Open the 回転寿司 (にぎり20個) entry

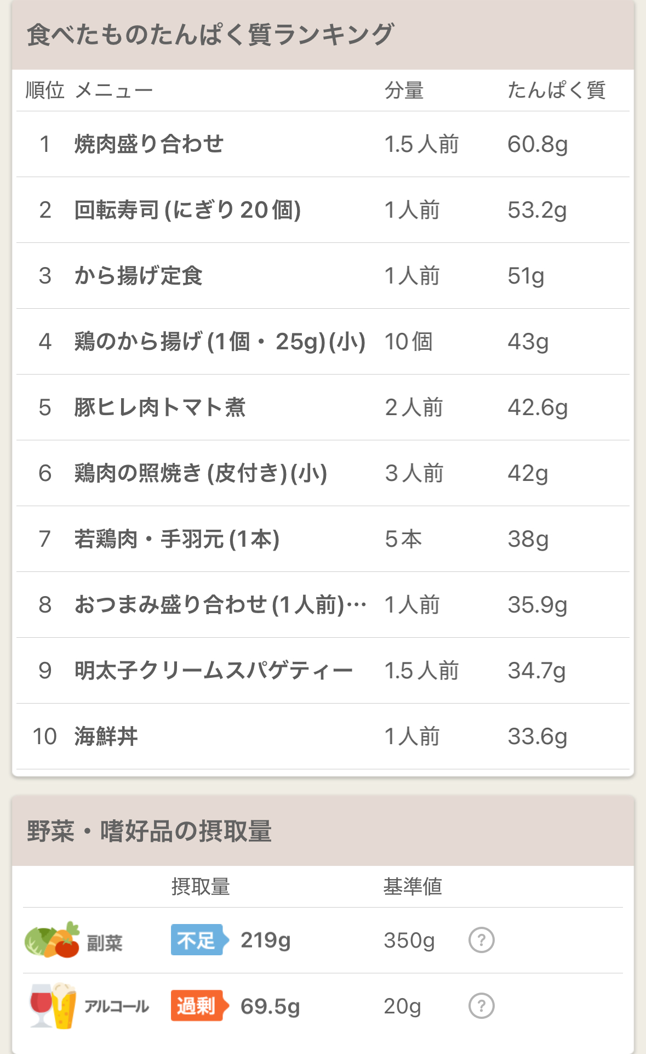click(323, 210)
